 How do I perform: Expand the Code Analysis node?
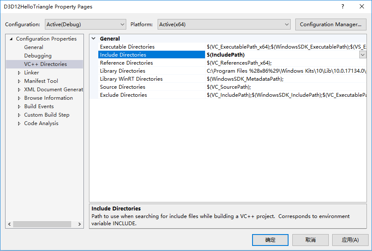[19, 123]
